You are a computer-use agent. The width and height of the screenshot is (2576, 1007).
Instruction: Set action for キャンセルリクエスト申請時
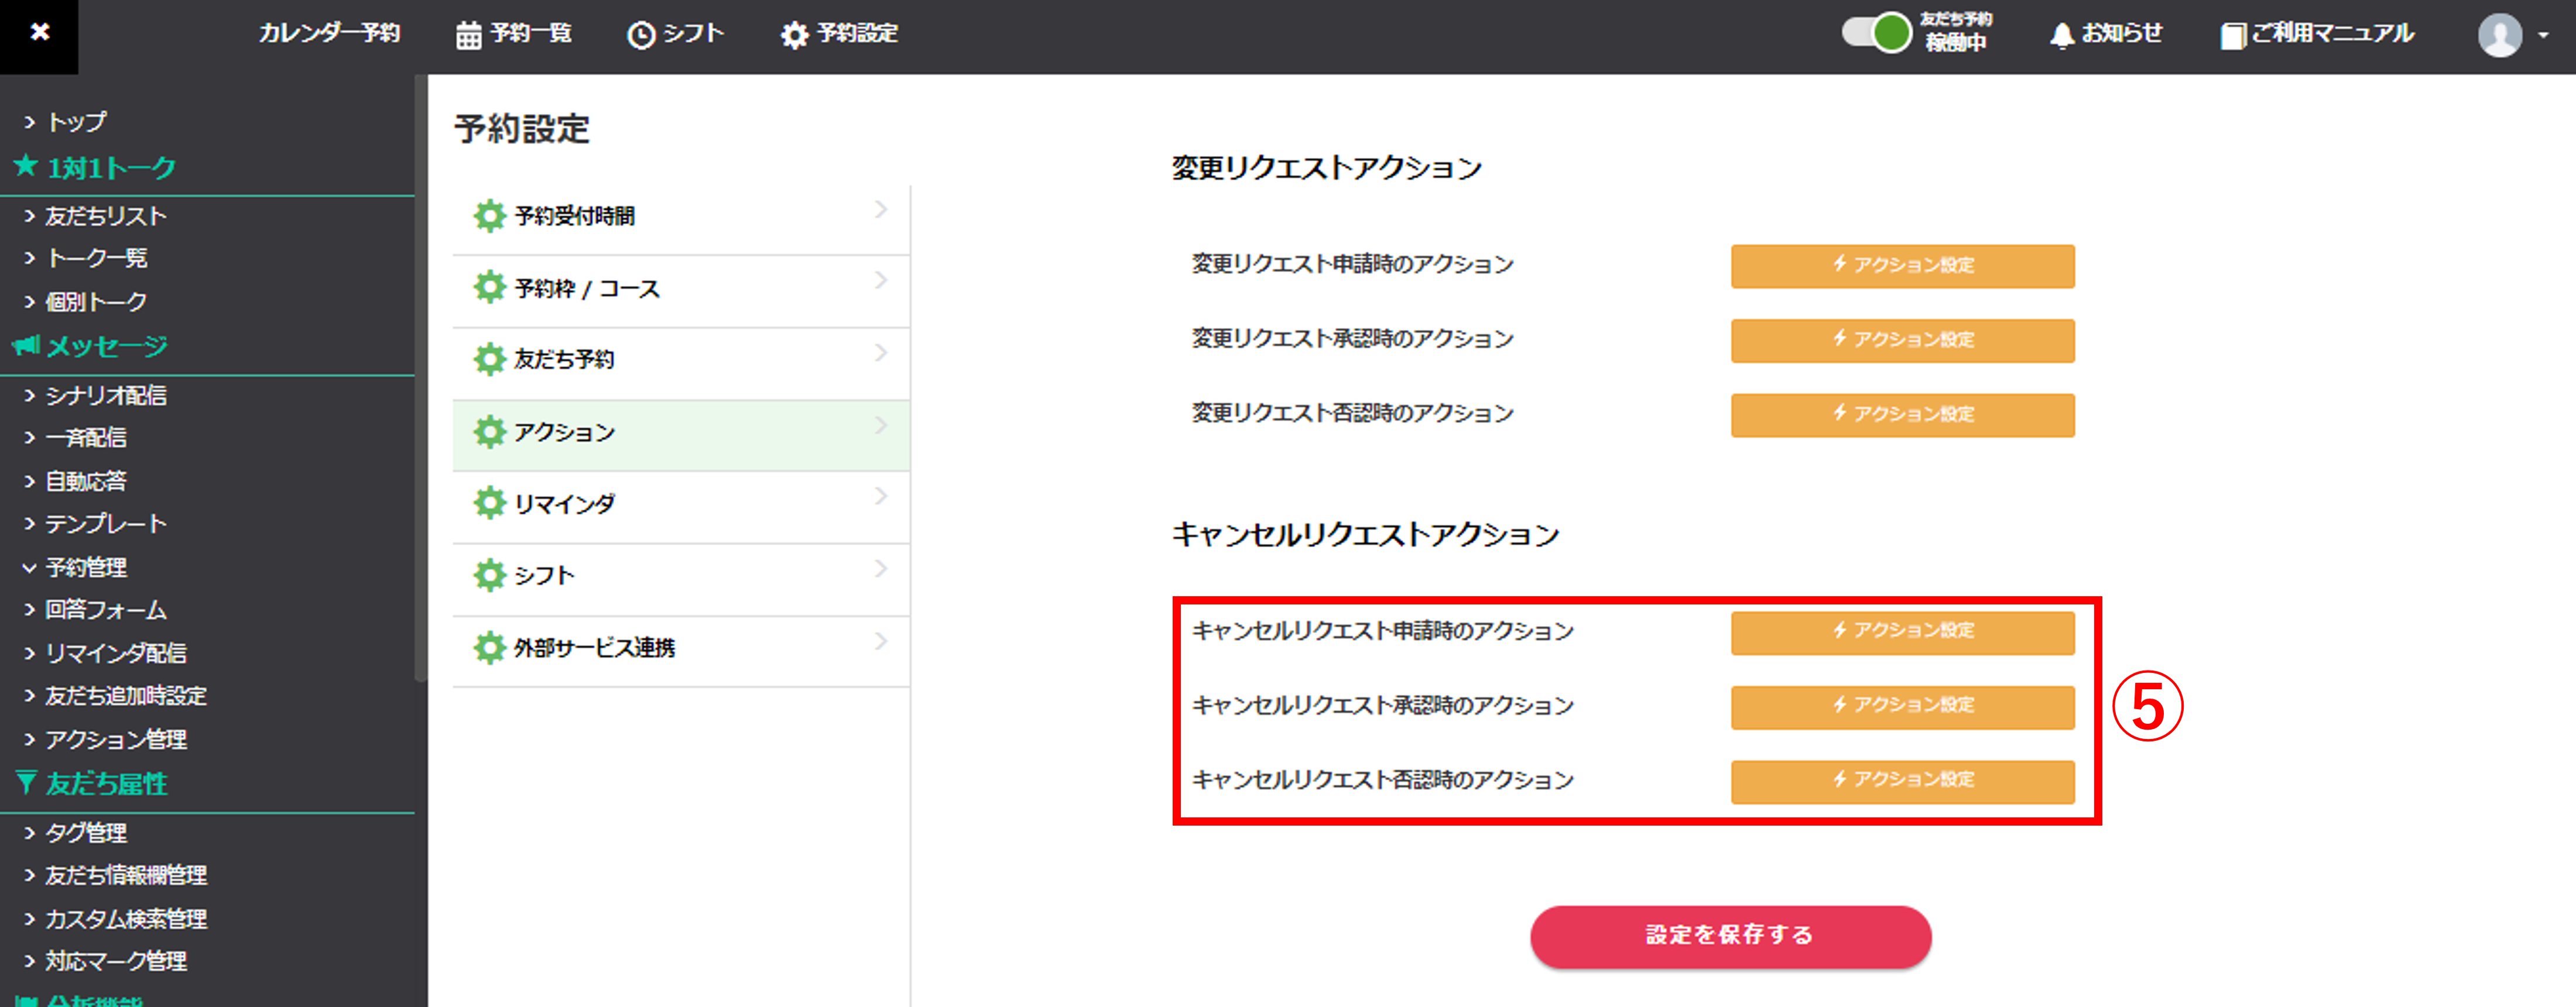coord(1902,633)
